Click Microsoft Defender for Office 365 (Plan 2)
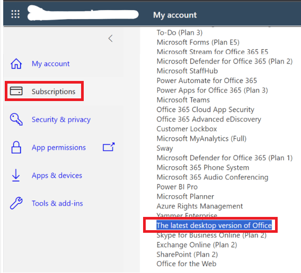The image size is (301, 273). (225, 61)
